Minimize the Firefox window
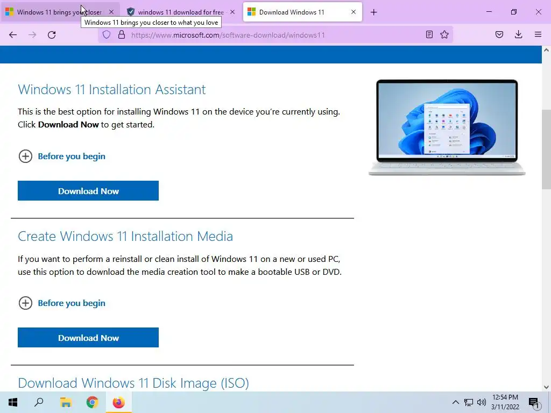Screen dimensions: 551x413 pyautogui.click(x=489, y=12)
